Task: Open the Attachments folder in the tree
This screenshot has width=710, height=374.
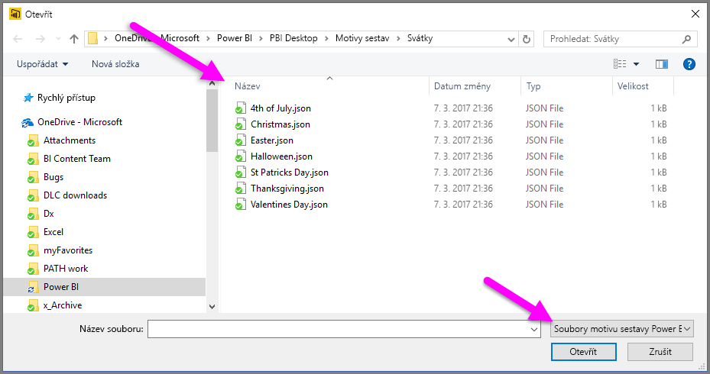Action: click(70, 140)
